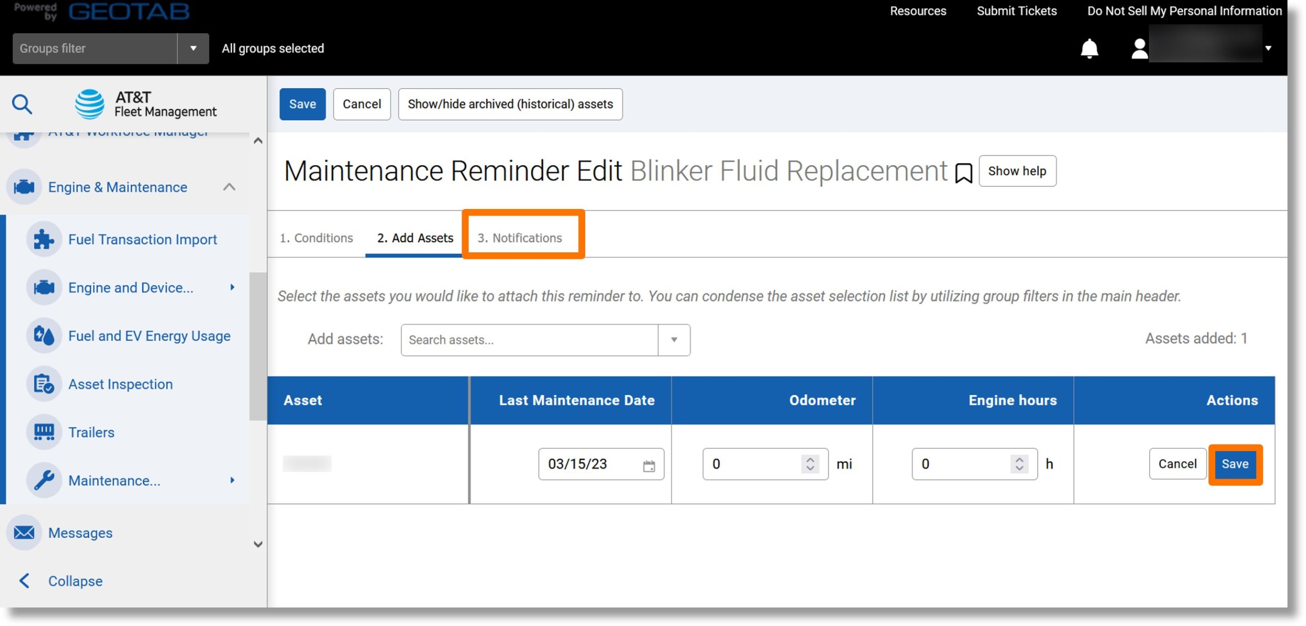Switch to the 1. Conditions tab
This screenshot has width=1306, height=626.
(x=316, y=238)
